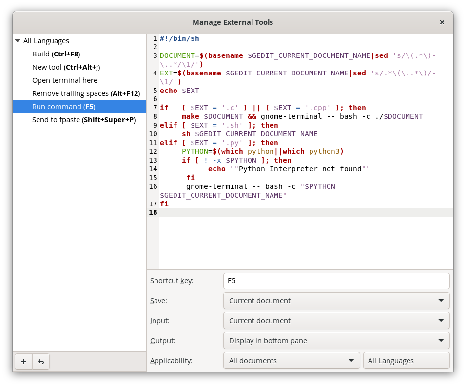Click the line number 12 in the editor gutter
The image size is (466, 386).
click(153, 151)
